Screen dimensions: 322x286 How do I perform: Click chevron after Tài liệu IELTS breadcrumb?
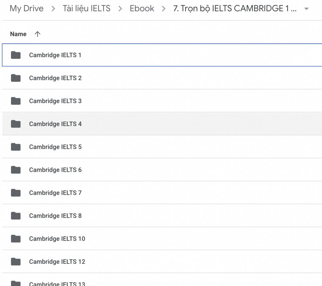coord(120,8)
